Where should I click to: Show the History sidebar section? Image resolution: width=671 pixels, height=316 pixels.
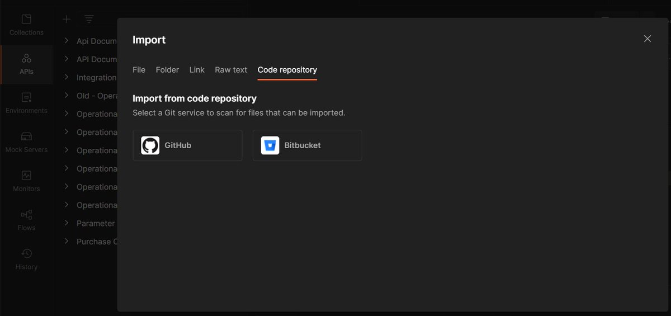coord(26,260)
